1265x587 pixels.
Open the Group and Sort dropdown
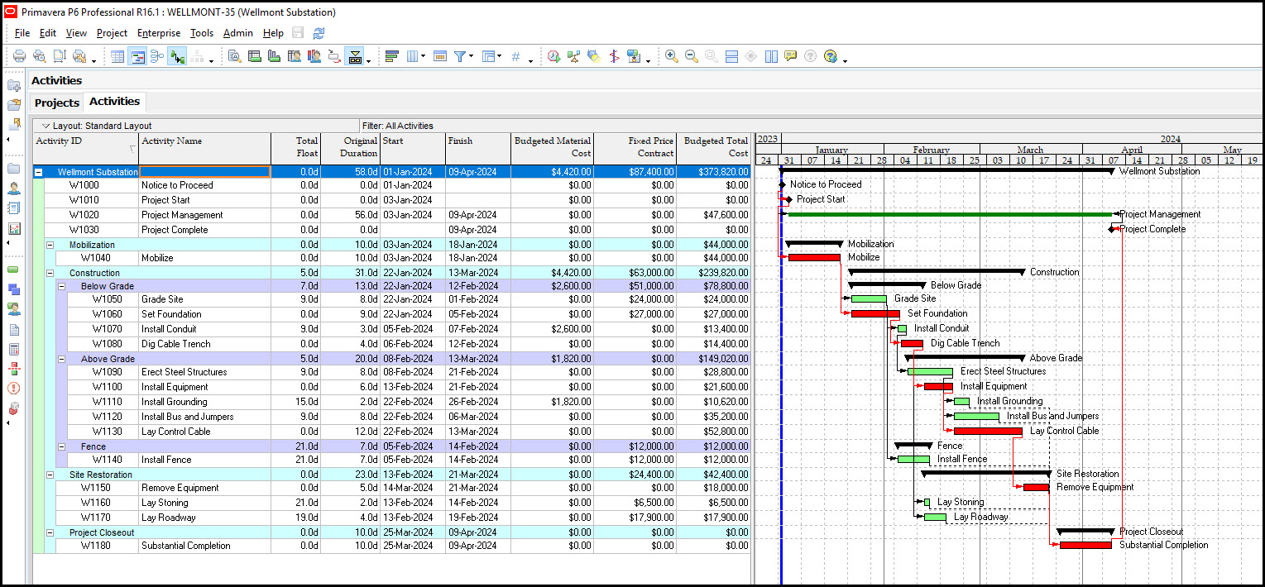(491, 57)
